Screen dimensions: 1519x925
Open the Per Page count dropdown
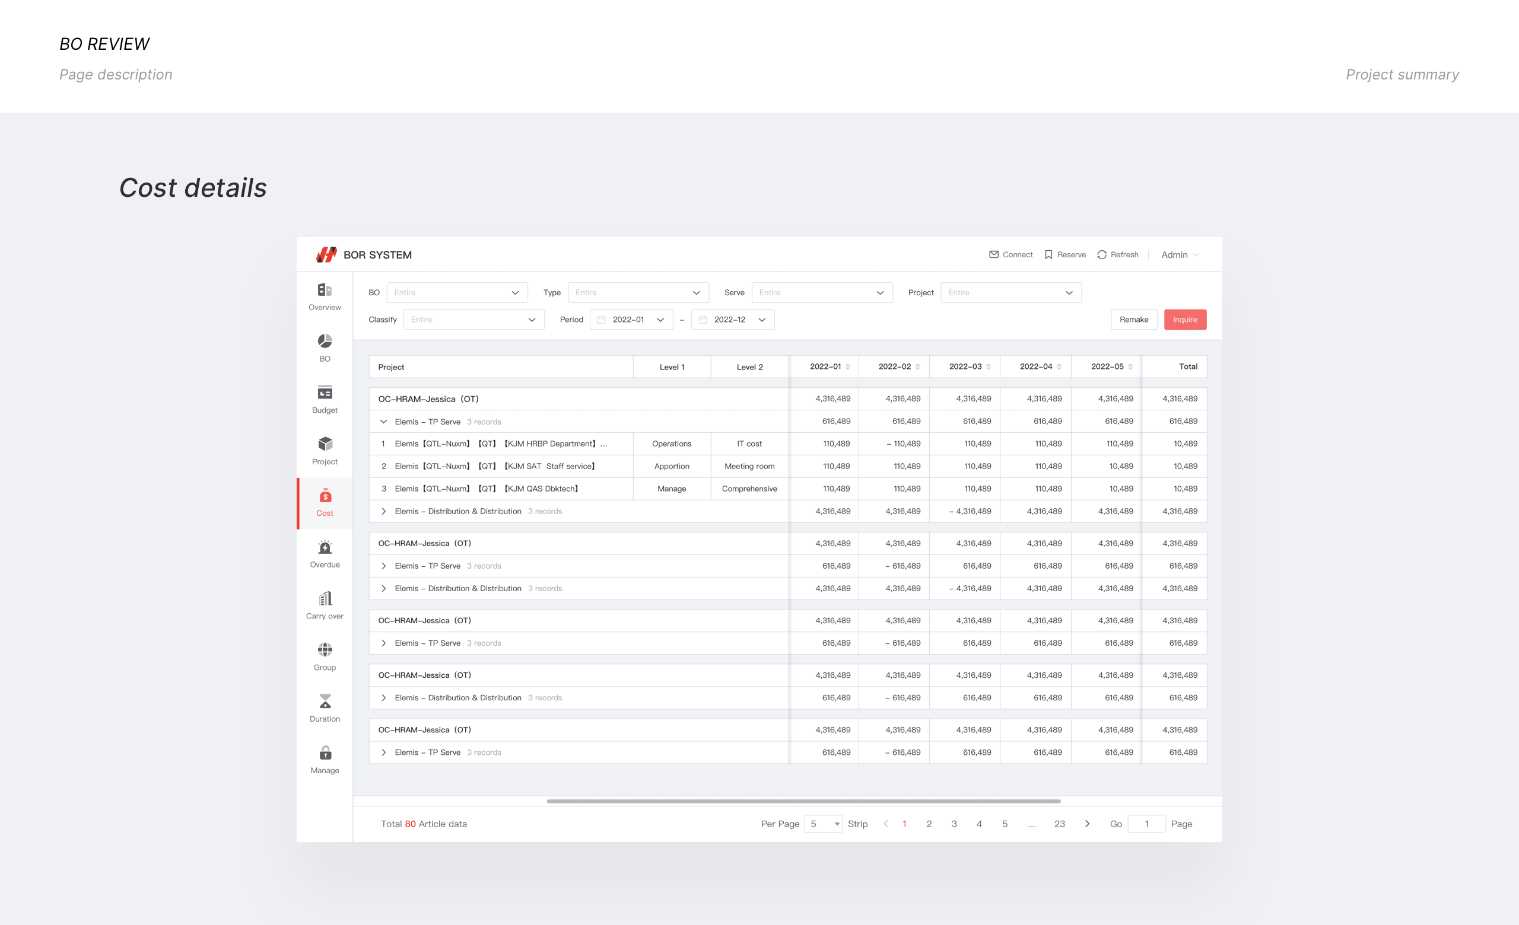click(824, 824)
